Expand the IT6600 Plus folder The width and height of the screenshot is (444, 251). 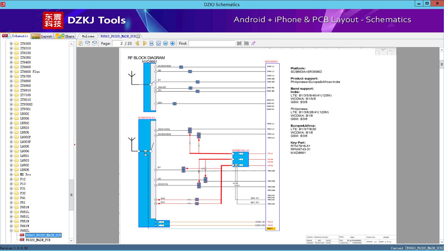11,72
